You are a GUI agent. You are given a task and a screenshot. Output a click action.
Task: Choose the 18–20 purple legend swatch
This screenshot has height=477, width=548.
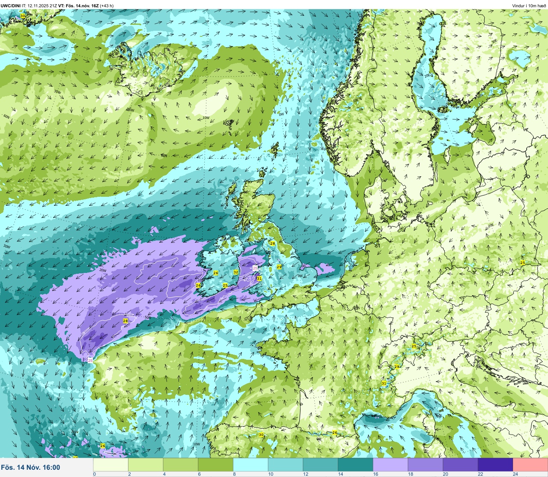click(425, 464)
